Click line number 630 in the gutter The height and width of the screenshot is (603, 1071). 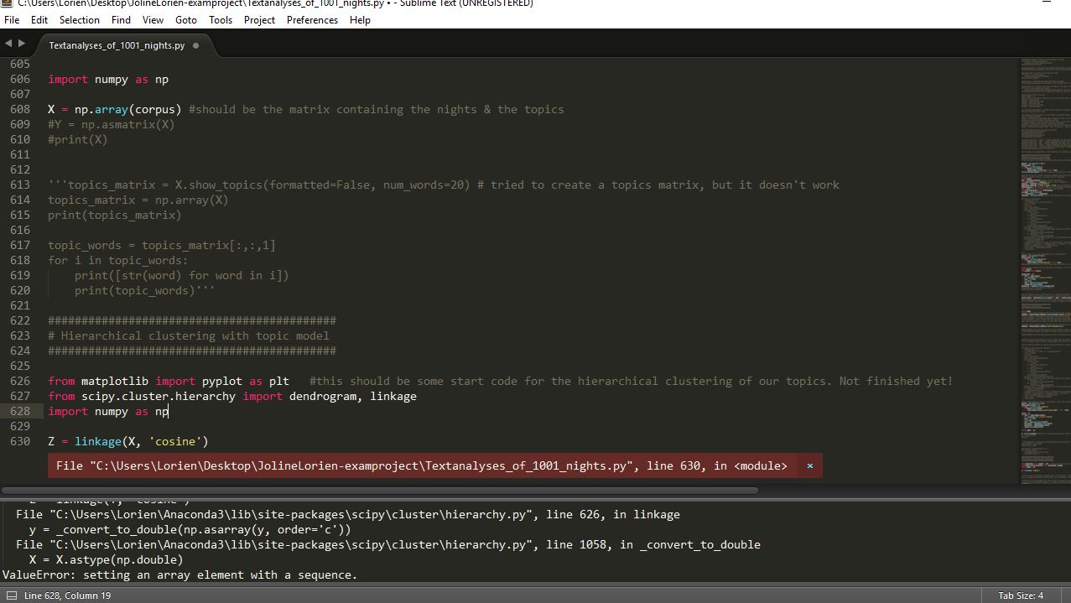(20, 441)
